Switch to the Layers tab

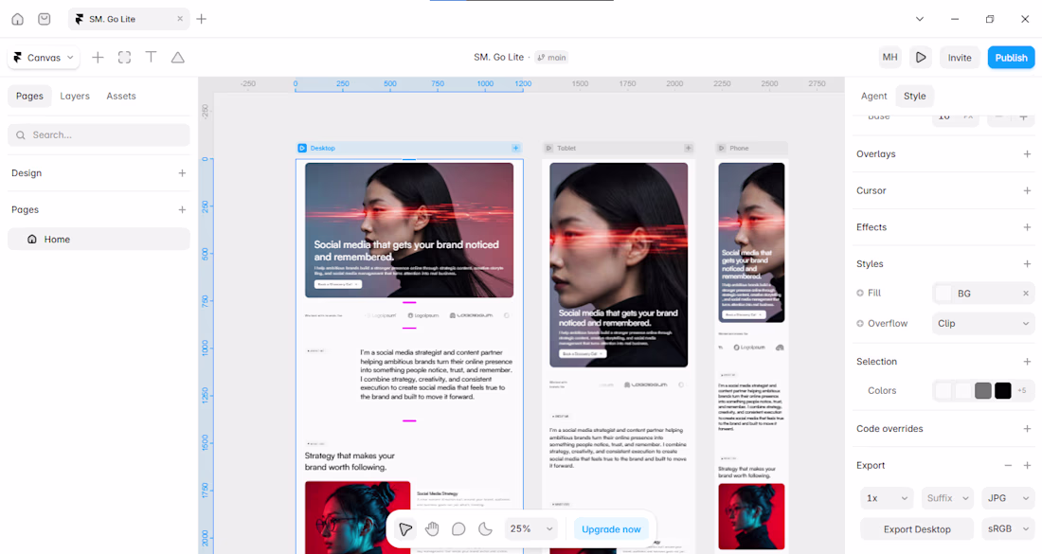pos(75,97)
